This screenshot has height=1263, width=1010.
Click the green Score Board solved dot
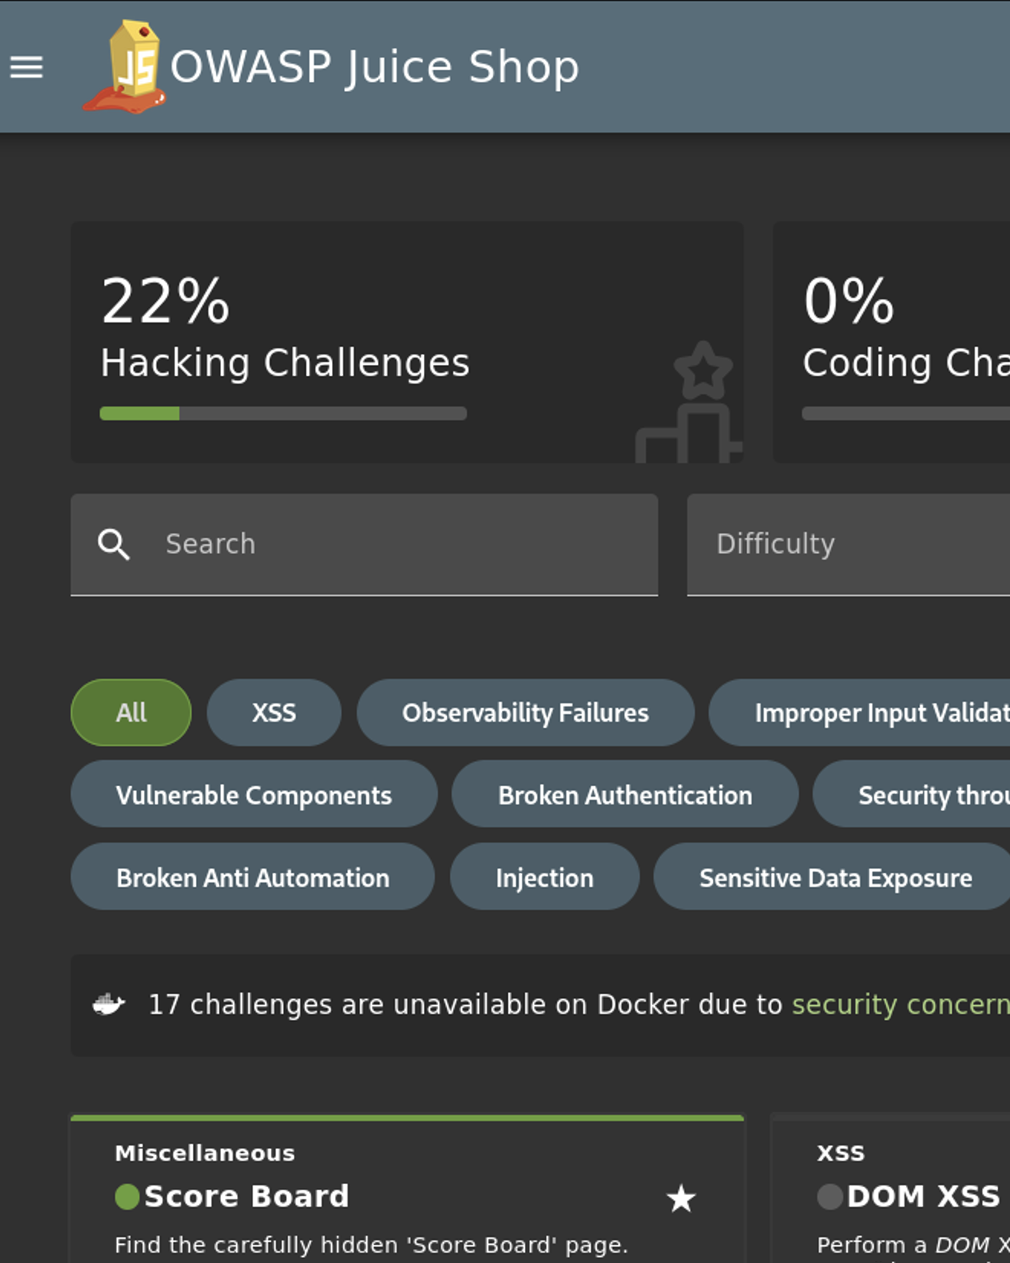click(x=127, y=1196)
